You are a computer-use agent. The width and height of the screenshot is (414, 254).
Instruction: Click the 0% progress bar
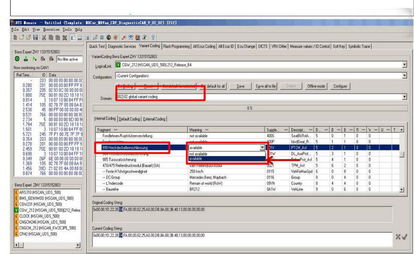pos(250,108)
